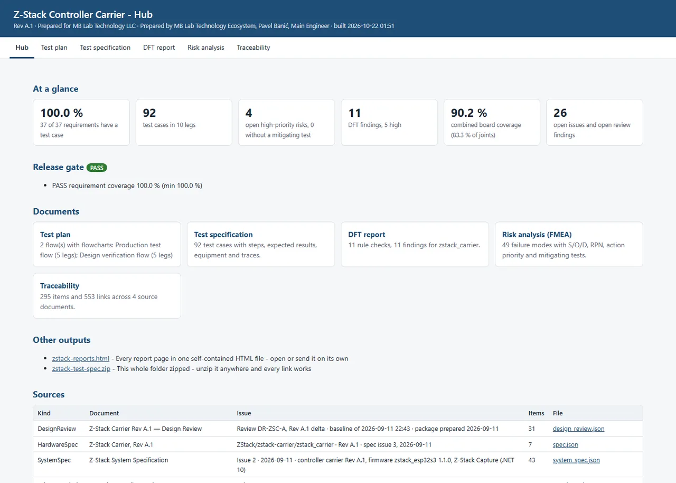Switch to the Test plan tab

pos(54,48)
